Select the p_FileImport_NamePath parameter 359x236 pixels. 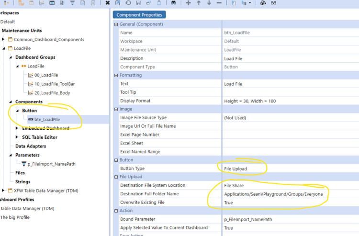(52, 164)
